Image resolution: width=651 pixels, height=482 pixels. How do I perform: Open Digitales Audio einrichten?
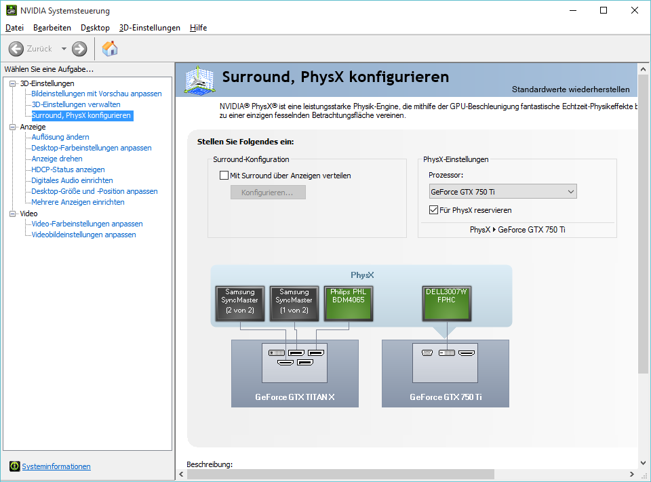tap(73, 180)
